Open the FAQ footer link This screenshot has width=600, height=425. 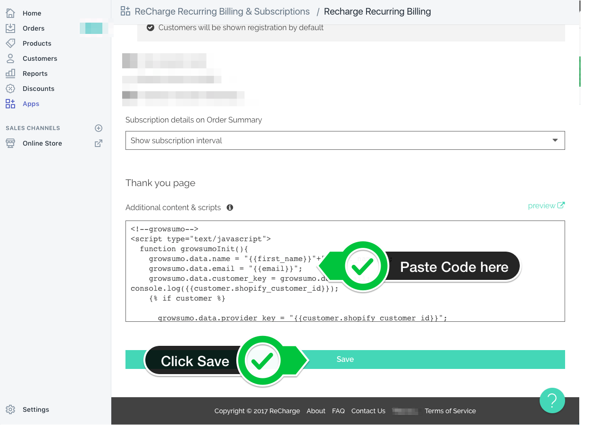coord(338,411)
